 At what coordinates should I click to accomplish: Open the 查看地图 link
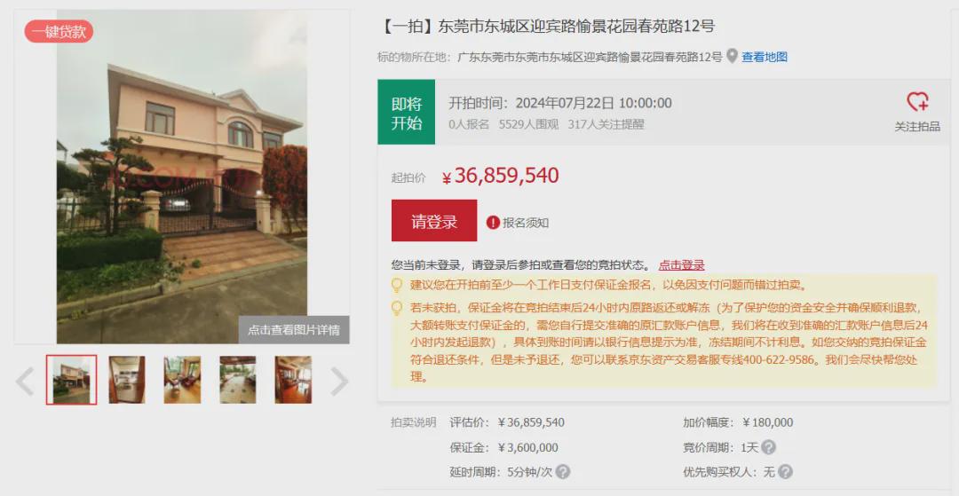pyautogui.click(x=765, y=57)
